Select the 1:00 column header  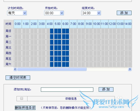[26, 24]
